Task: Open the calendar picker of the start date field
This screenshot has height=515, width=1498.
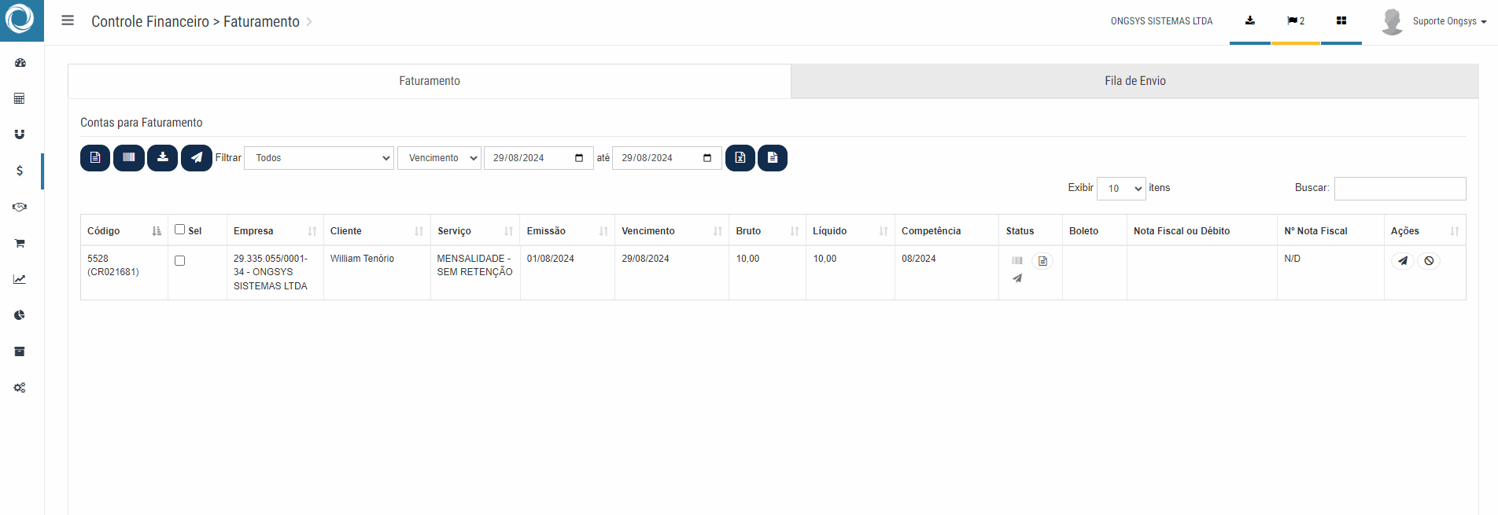Action: pyautogui.click(x=579, y=158)
